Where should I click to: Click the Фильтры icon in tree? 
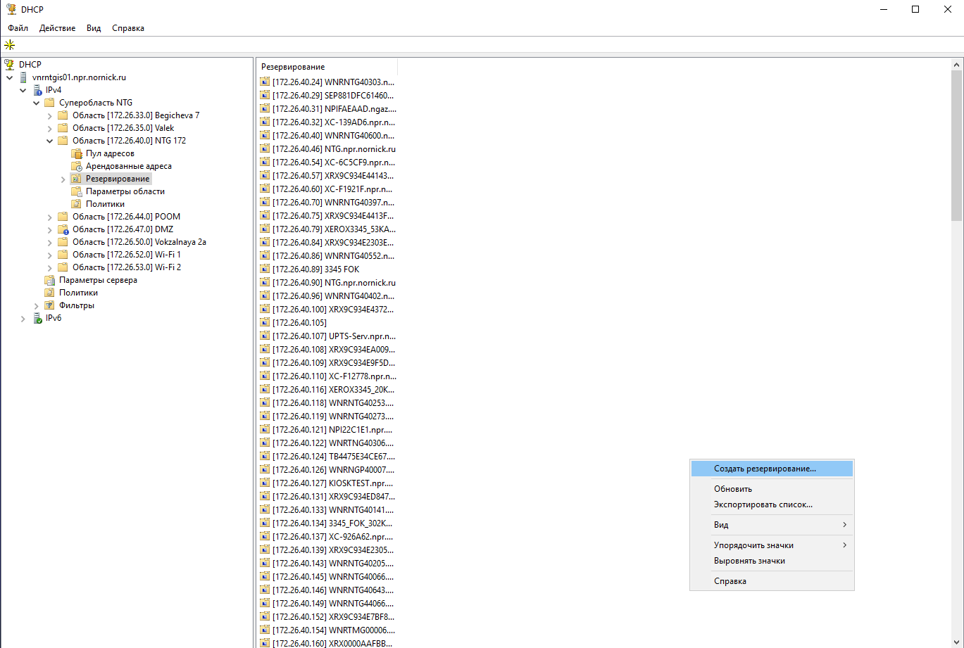pyautogui.click(x=50, y=305)
